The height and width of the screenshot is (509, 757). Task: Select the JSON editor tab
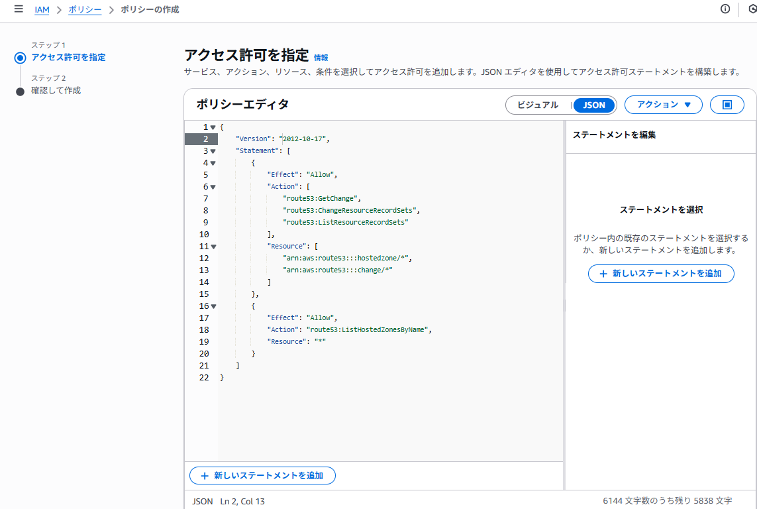[x=593, y=105]
